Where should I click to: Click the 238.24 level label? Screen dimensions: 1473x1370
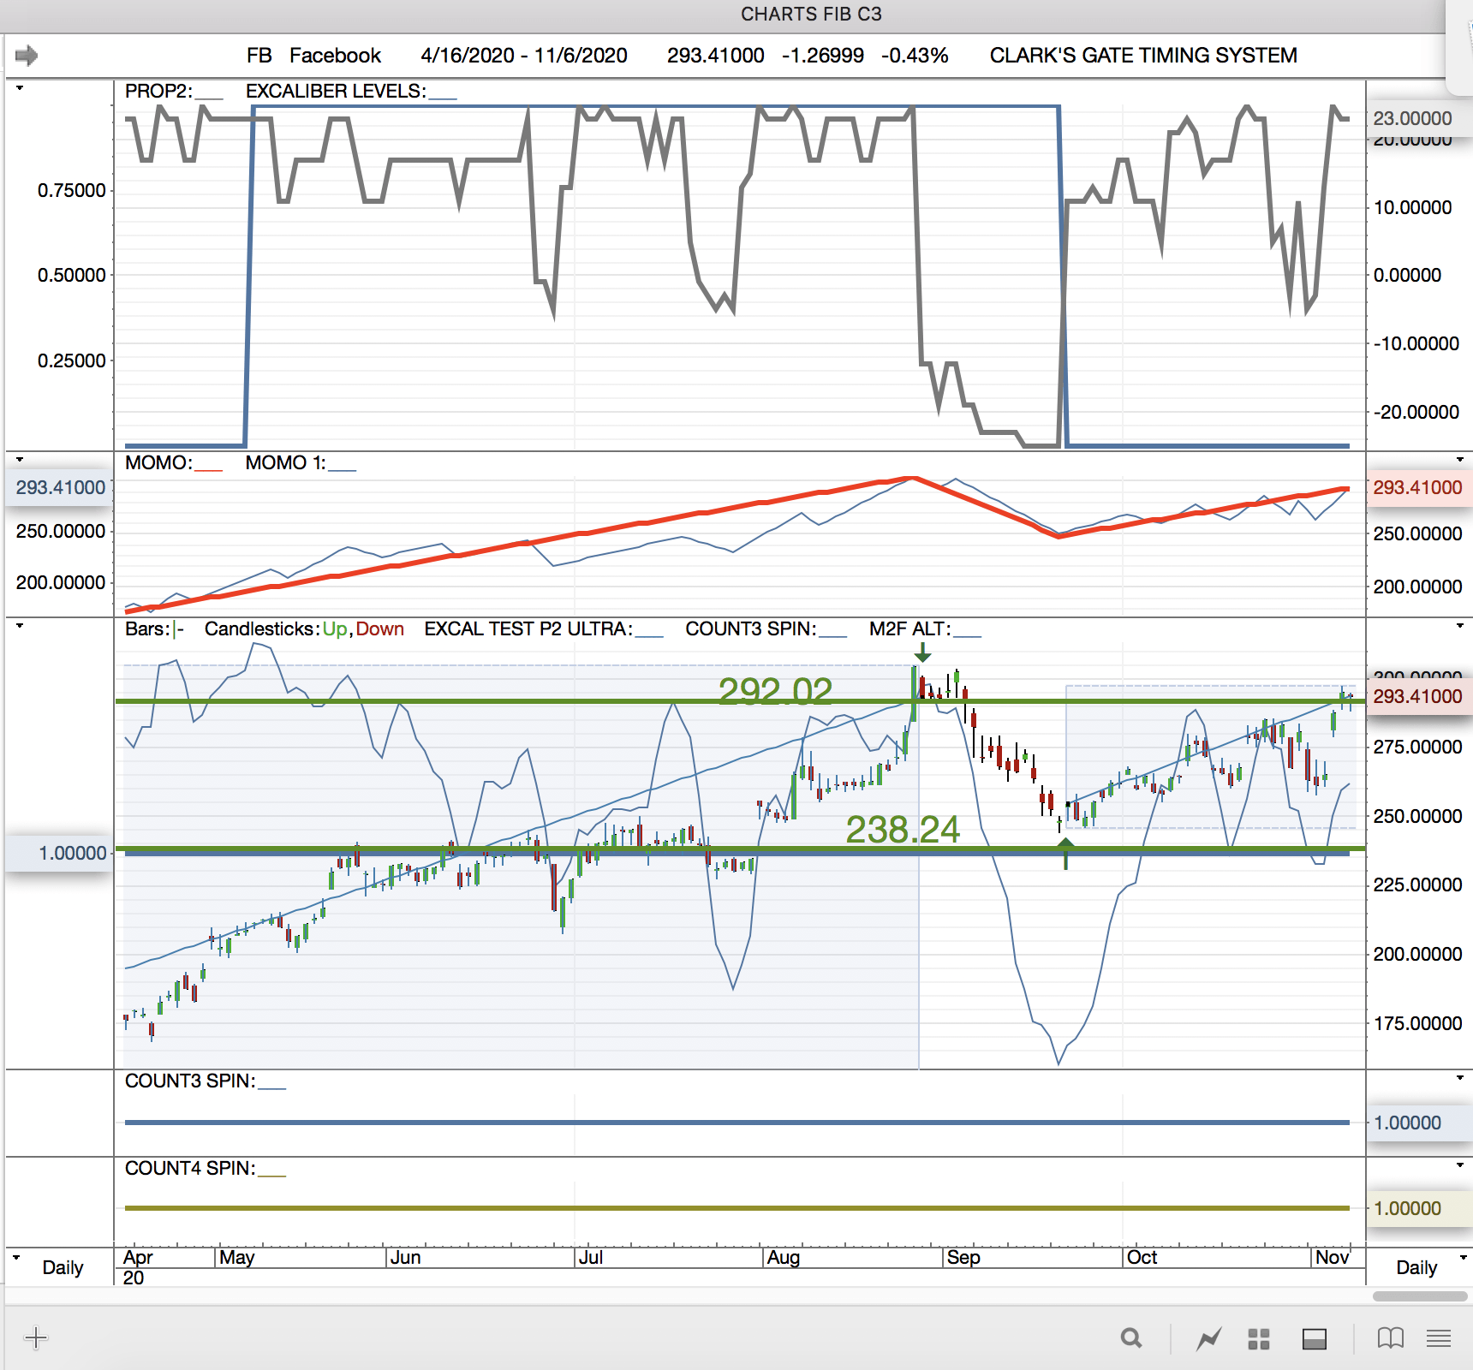pos(903,829)
